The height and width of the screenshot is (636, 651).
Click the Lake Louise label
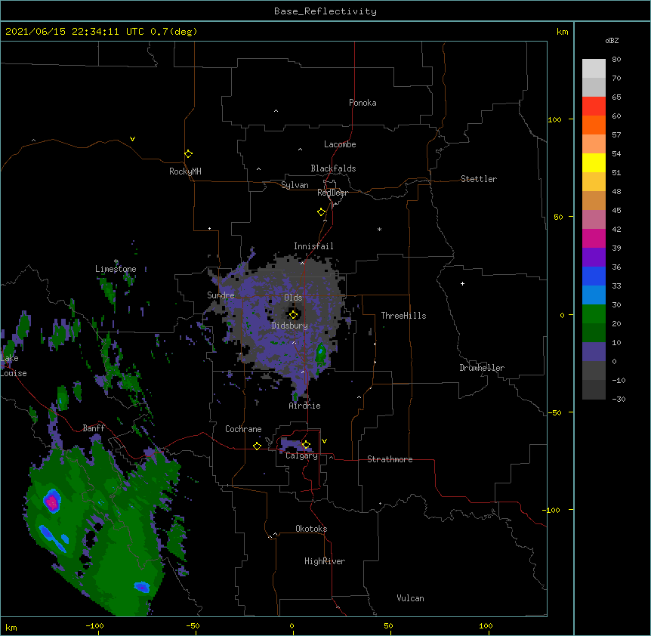pyautogui.click(x=14, y=366)
